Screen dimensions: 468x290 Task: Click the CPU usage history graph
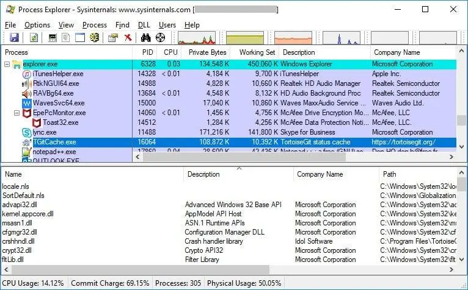pyautogui.click(x=197, y=38)
